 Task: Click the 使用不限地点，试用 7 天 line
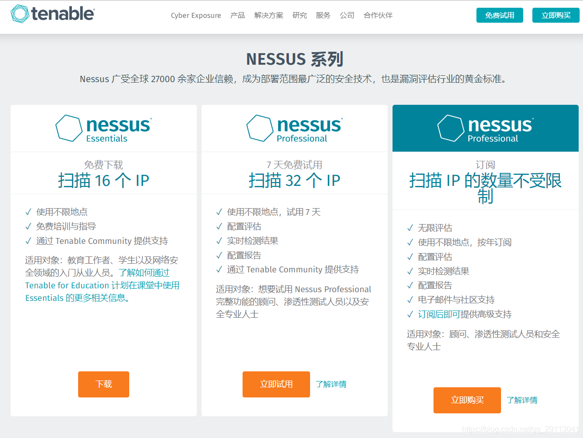[x=274, y=212]
